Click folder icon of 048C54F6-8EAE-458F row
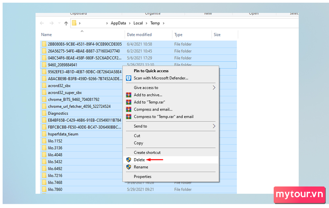 44,58
